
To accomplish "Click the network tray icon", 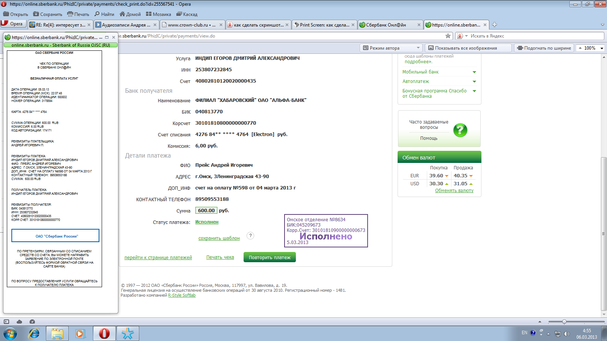I will (x=557, y=334).
